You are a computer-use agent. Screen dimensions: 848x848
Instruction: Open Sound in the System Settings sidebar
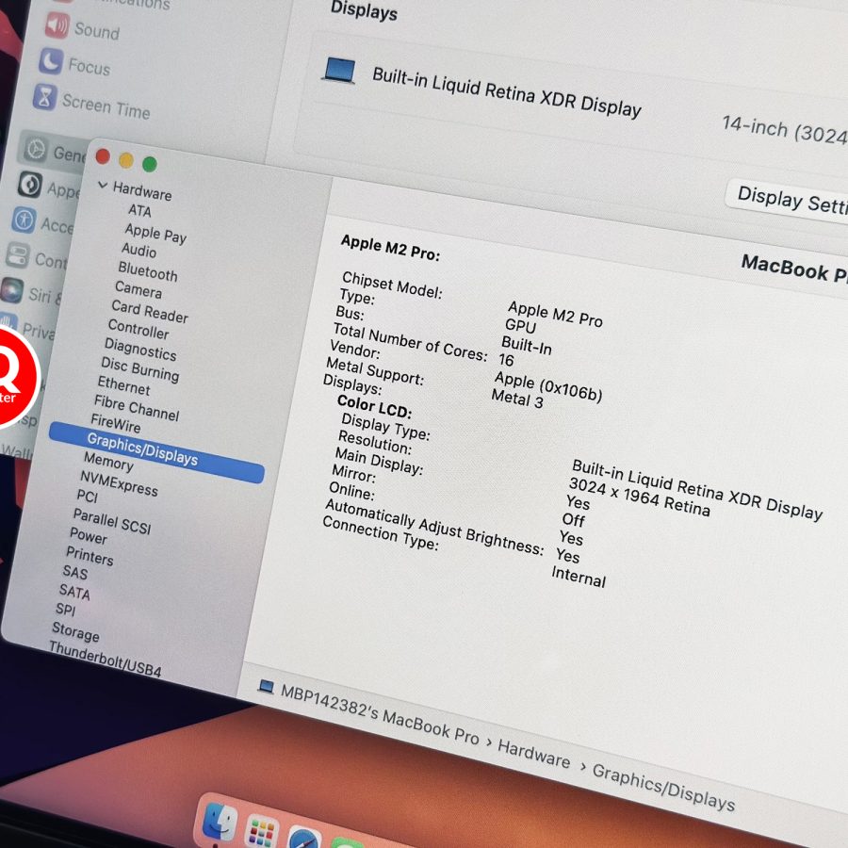[82, 27]
